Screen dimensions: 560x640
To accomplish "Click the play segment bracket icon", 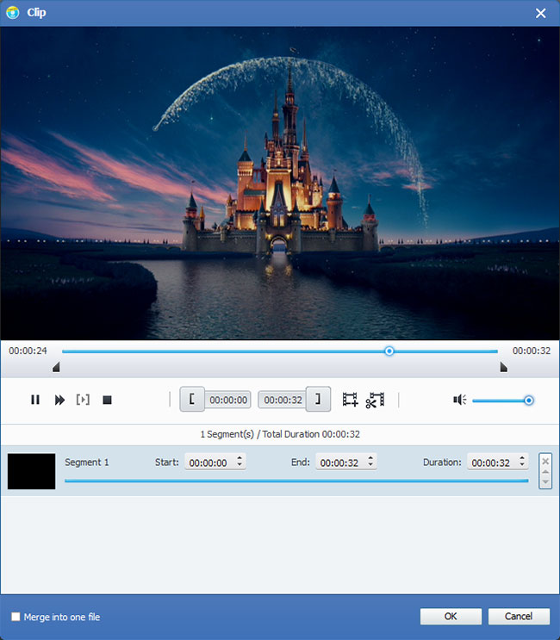I will point(83,399).
